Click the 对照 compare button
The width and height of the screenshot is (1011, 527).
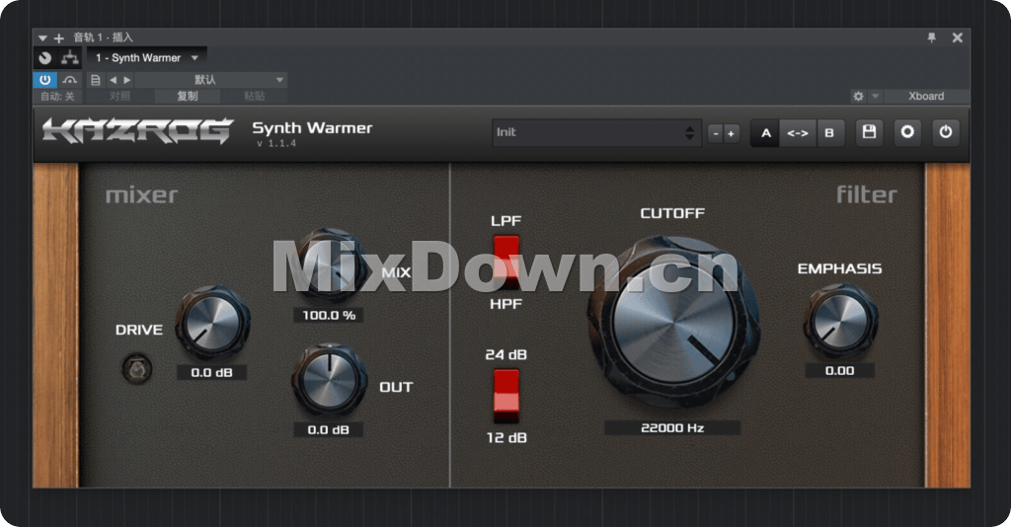click(119, 97)
